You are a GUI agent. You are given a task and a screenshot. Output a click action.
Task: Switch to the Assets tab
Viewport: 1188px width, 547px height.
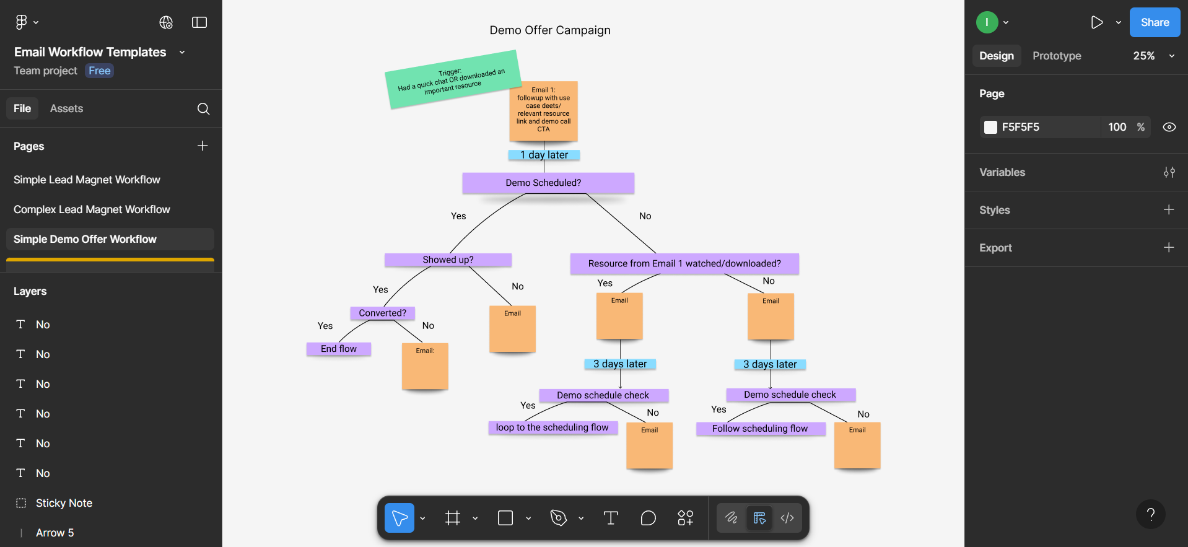pos(66,108)
